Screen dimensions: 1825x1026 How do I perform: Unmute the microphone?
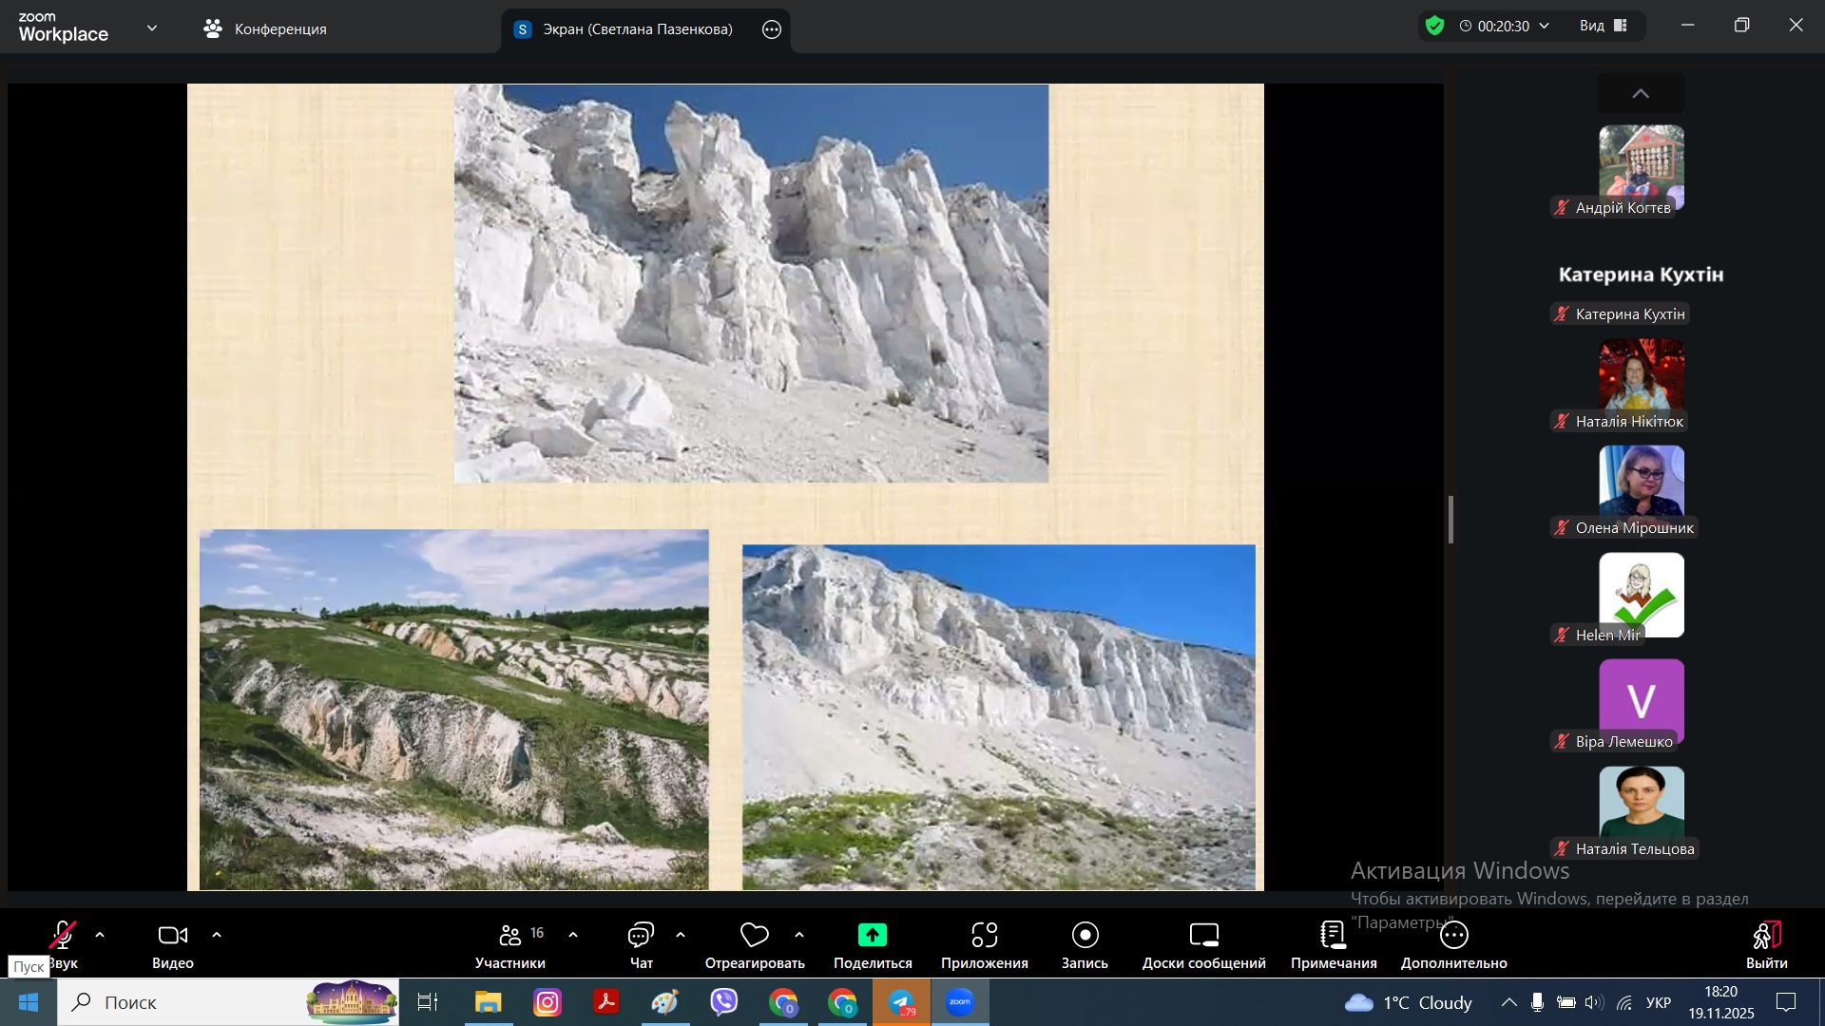[63, 936]
